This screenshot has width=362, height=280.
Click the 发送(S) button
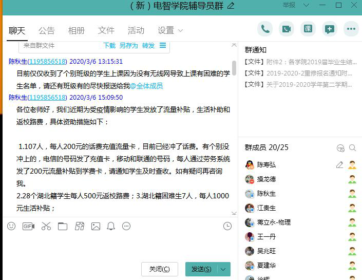(201, 269)
